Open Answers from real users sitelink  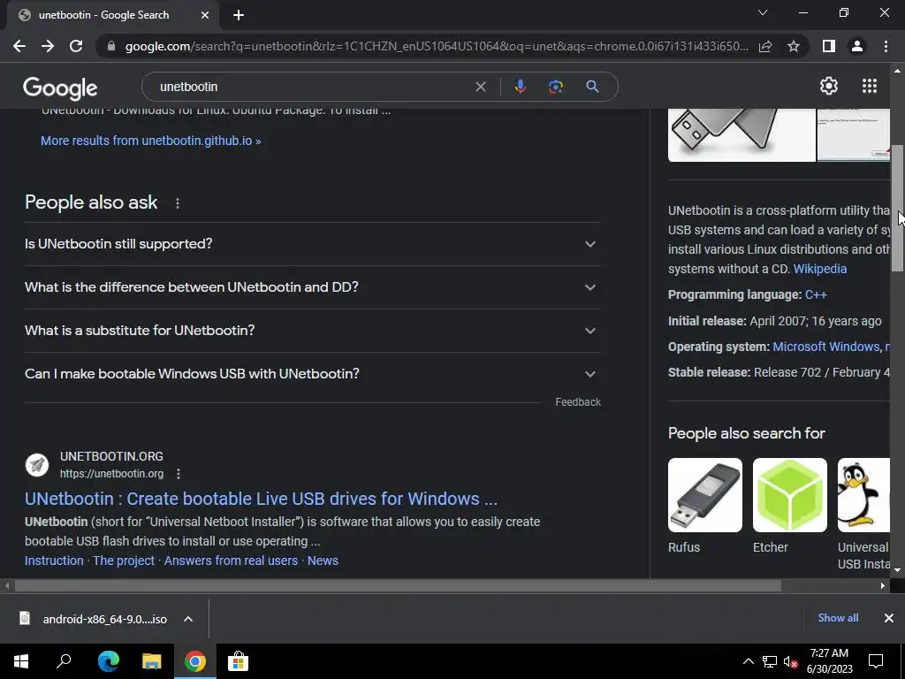point(231,561)
